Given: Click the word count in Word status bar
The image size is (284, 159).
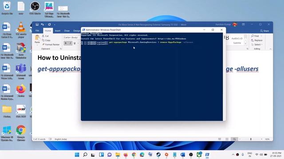Looking at the screenshot, I should click(39, 139).
